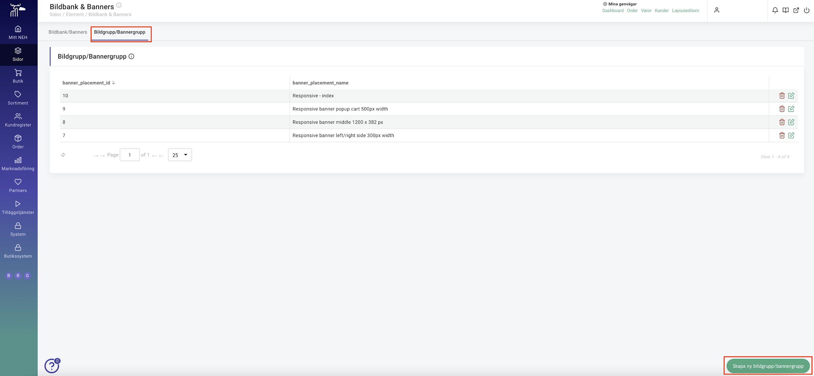The width and height of the screenshot is (814, 376).
Task: Delete banner popup cart row
Action: coord(782,109)
